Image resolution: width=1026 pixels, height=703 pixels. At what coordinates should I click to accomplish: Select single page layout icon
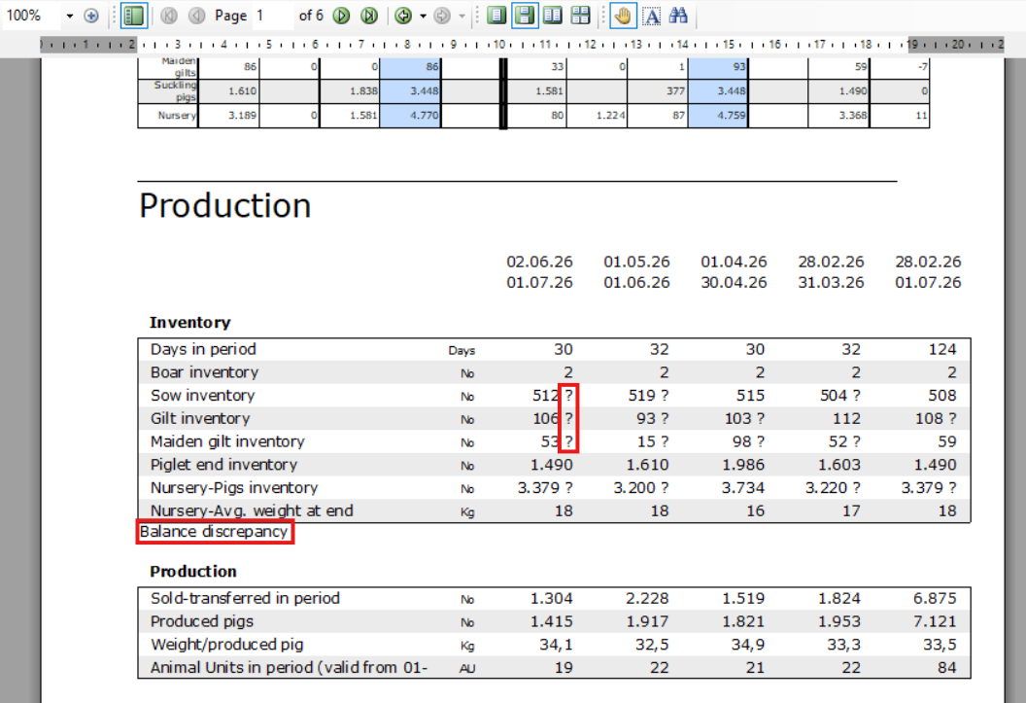496,16
